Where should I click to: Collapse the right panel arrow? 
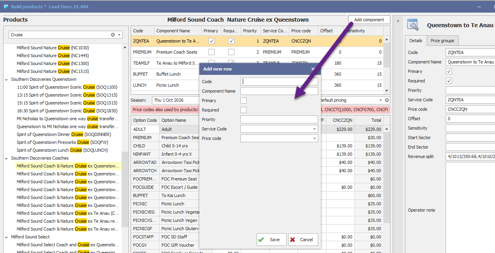(398, 20)
